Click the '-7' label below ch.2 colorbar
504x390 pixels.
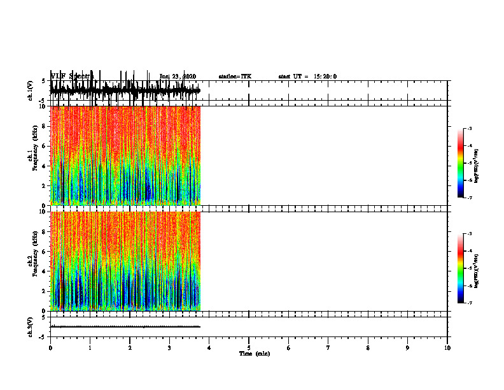click(469, 303)
